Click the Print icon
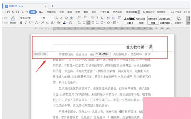 [x=18, y=12]
